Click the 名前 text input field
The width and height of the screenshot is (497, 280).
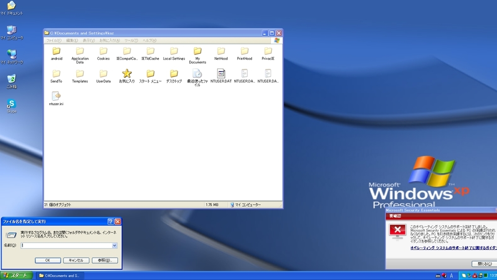66,246
